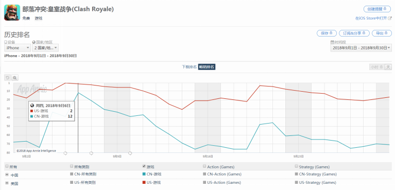
Task: Select the 畅销排名 tab
Action: click(207, 67)
